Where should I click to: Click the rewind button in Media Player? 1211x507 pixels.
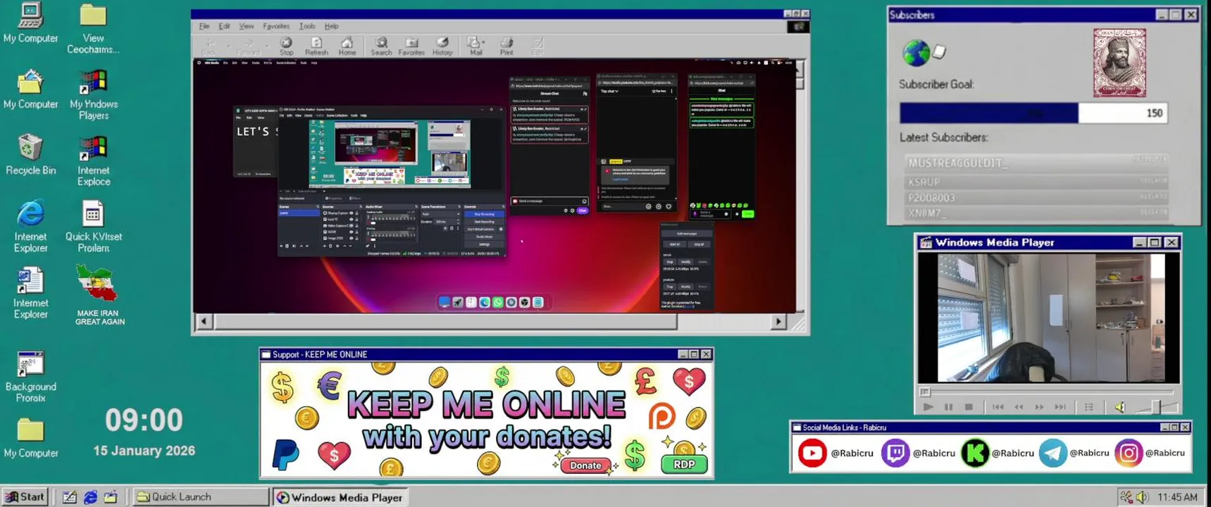click(x=1019, y=407)
